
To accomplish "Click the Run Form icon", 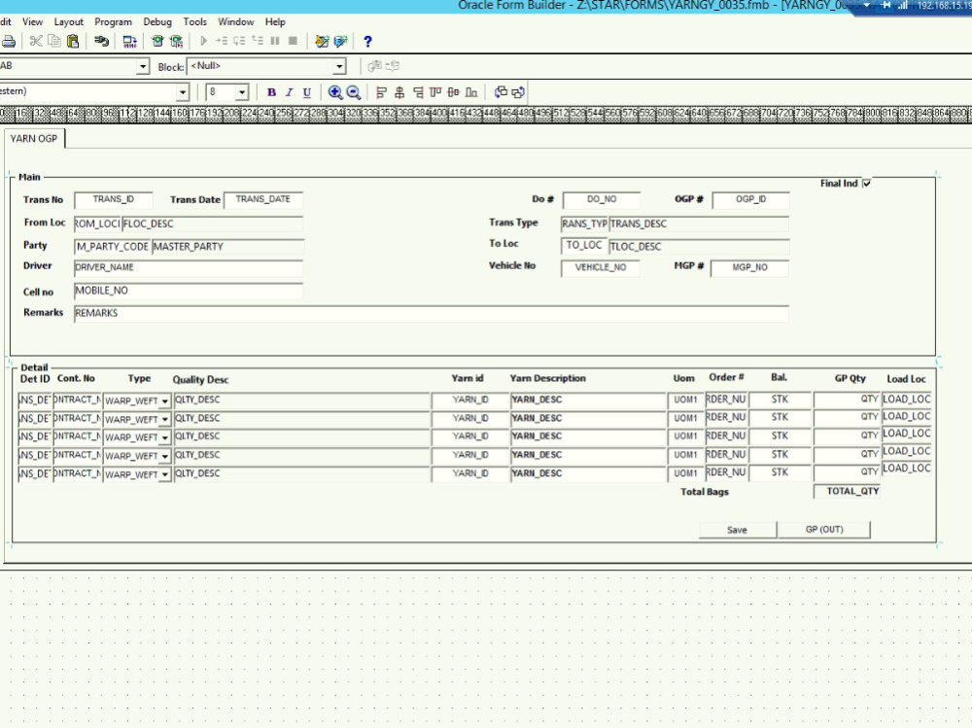I will click(x=157, y=42).
